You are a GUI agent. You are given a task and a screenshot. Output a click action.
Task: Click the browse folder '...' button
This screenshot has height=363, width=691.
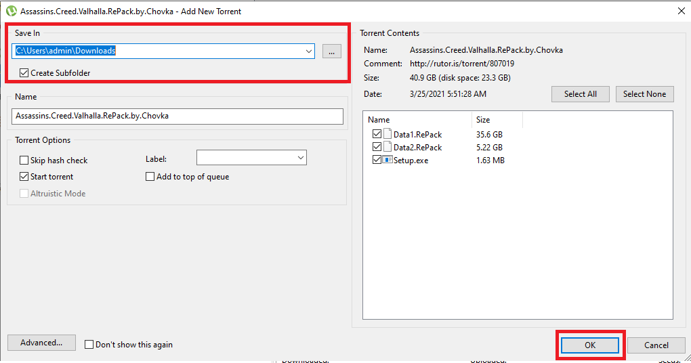(332, 51)
